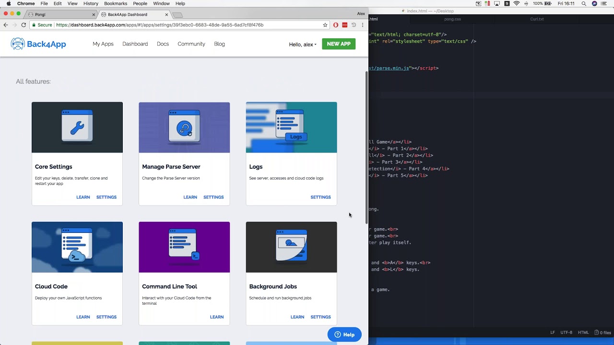This screenshot has width=614, height=345.
Task: Click LF line ending in editor status bar
Action: [x=553, y=333]
